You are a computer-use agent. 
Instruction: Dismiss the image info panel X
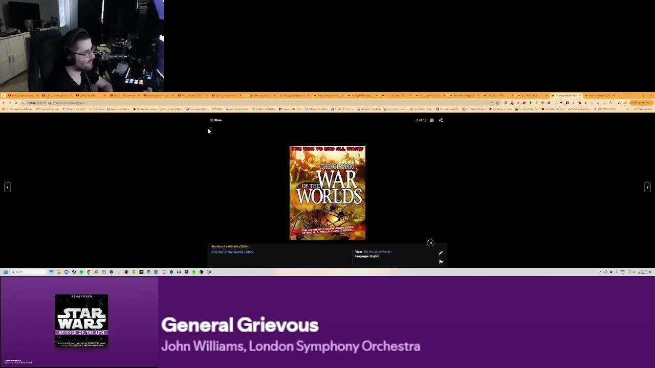(430, 243)
